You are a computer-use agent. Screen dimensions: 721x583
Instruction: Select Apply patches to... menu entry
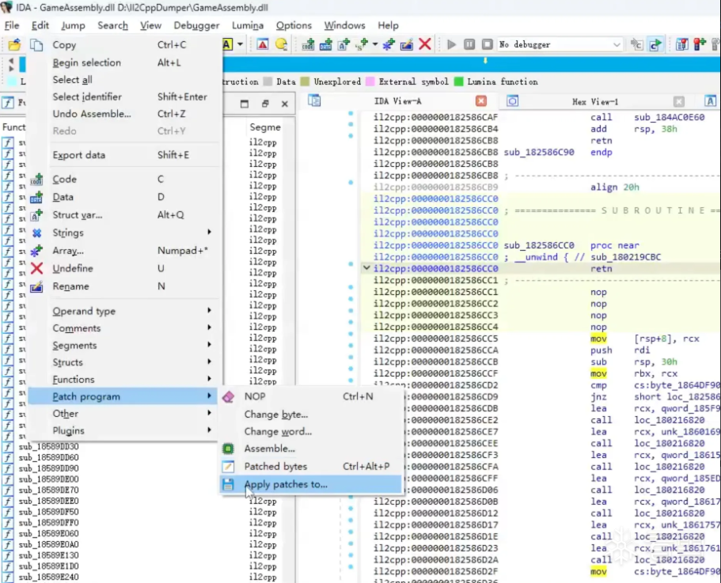coord(285,484)
